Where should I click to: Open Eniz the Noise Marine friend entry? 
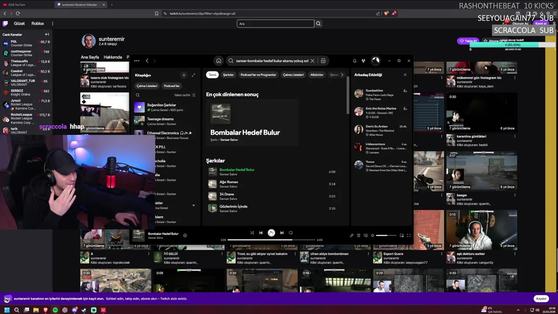pos(381,113)
